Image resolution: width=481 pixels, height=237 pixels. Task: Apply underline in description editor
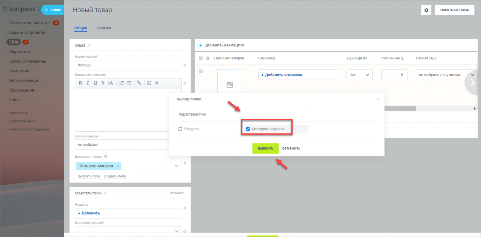coord(95,83)
